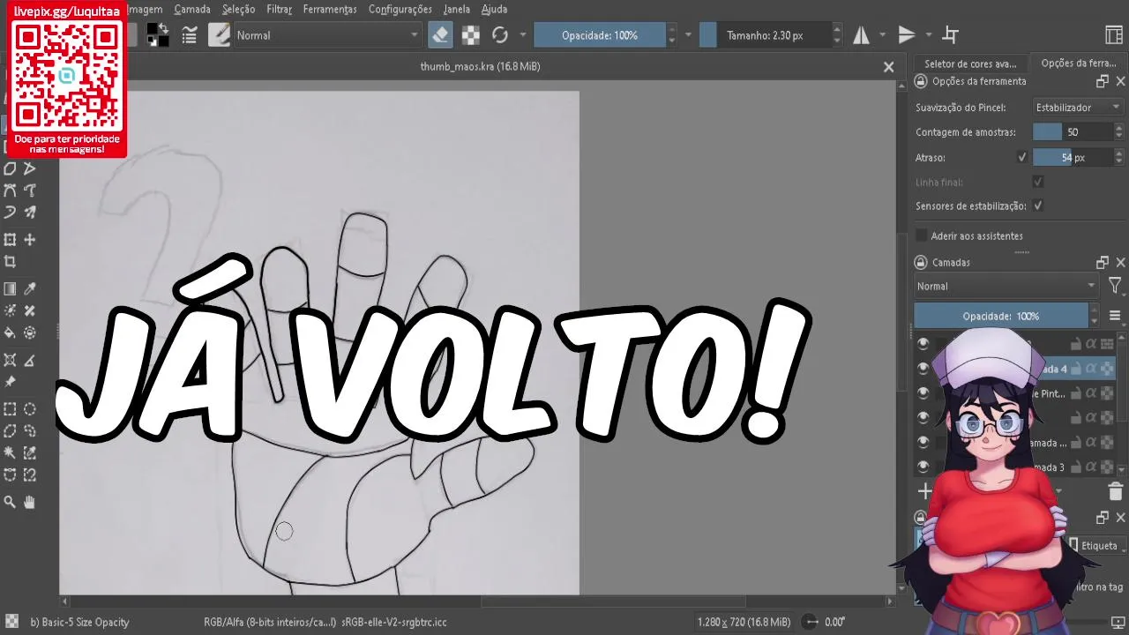Select the Polyline tool
The image size is (1129, 635).
pyautogui.click(x=30, y=168)
